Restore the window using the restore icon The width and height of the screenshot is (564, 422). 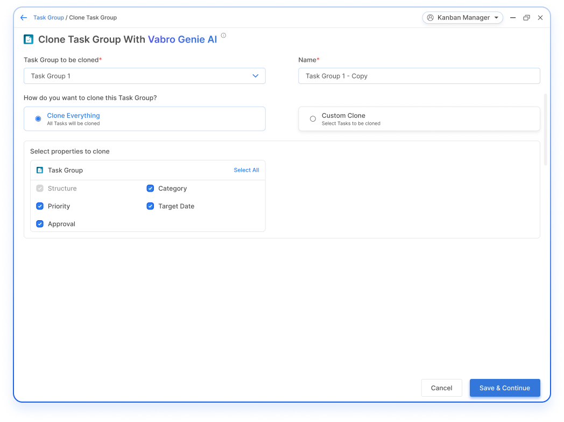coord(526,18)
